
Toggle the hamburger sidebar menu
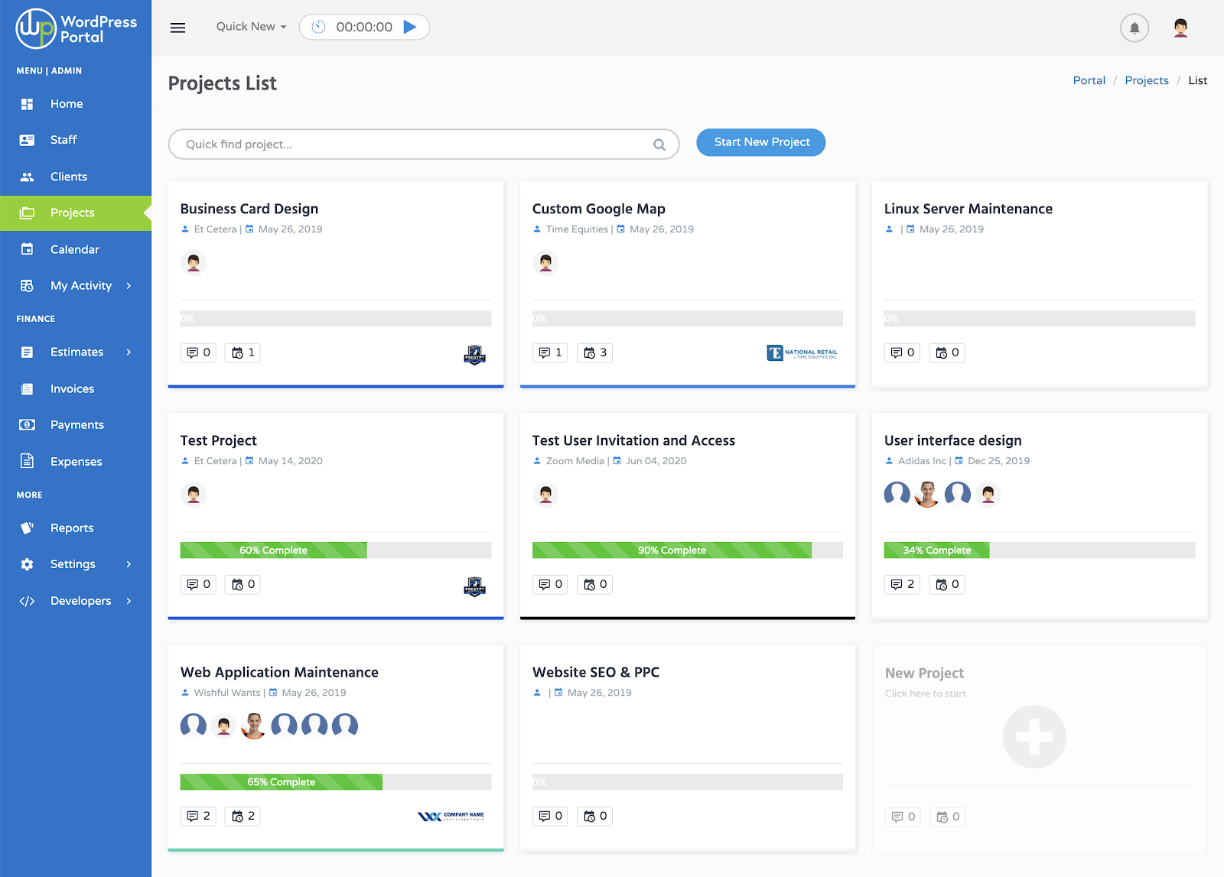177,28
